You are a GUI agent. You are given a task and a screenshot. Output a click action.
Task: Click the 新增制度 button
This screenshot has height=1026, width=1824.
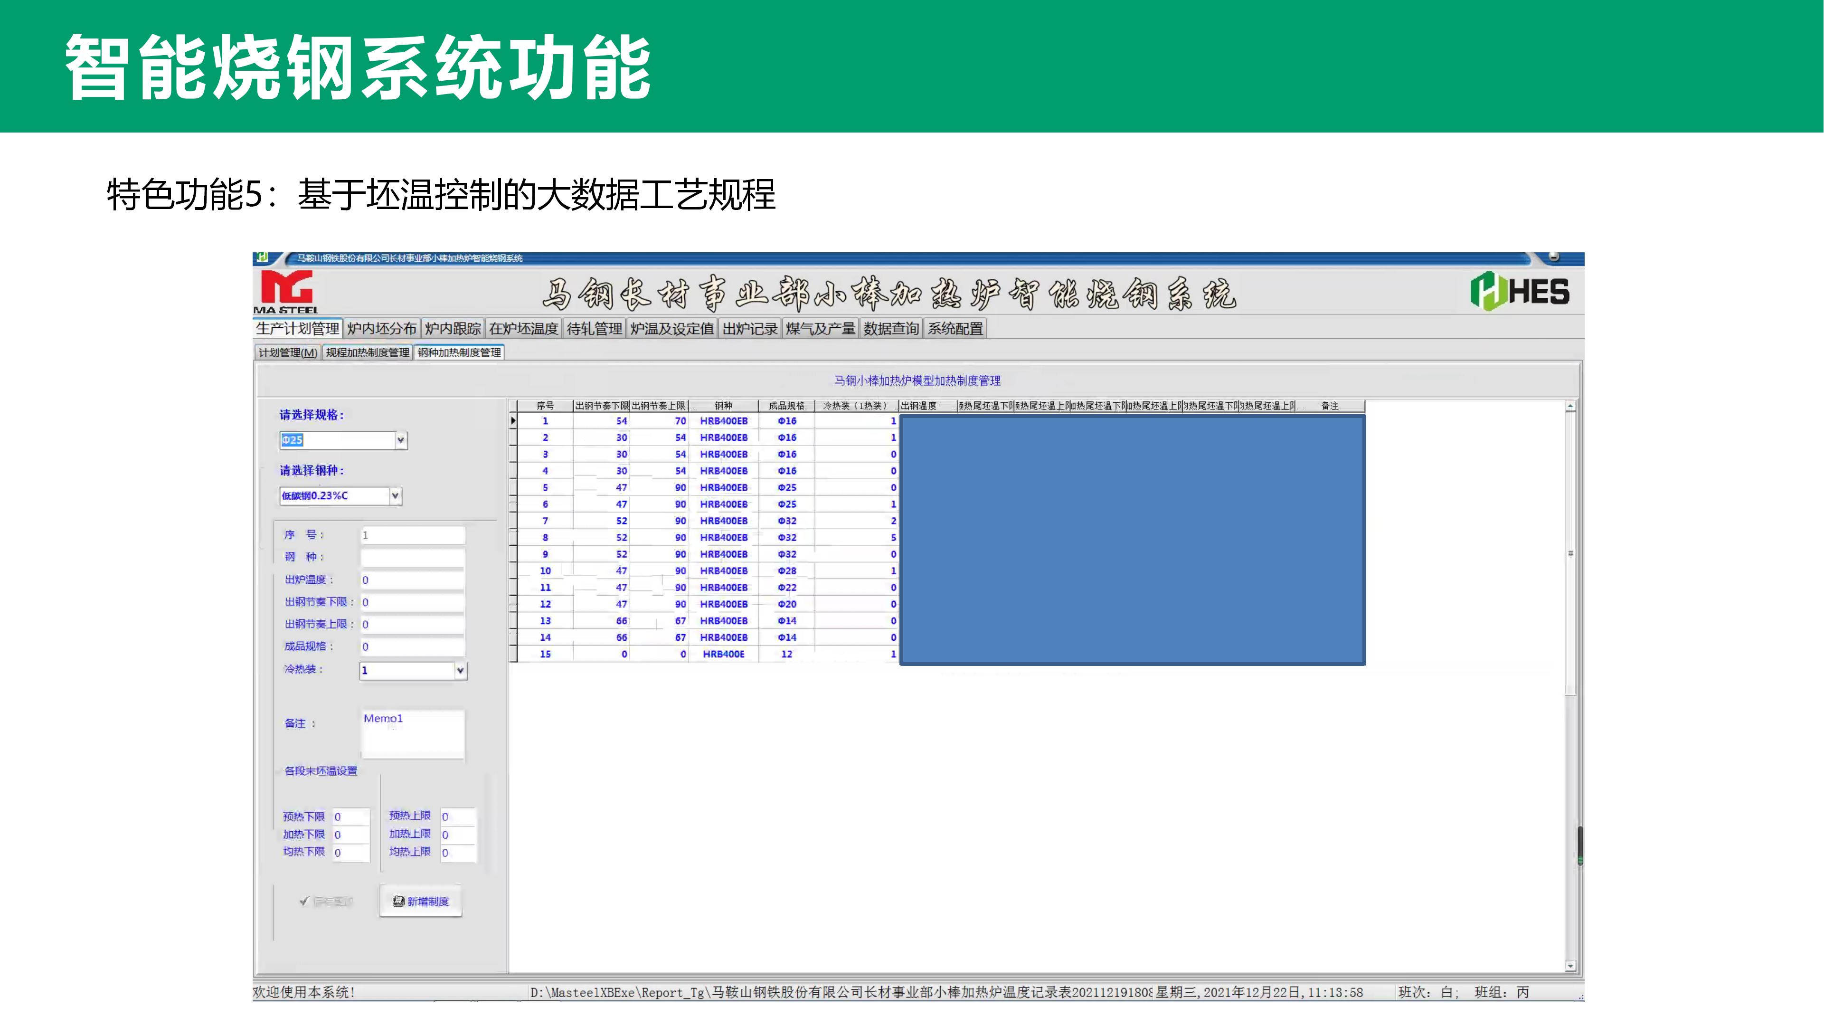[x=421, y=902]
